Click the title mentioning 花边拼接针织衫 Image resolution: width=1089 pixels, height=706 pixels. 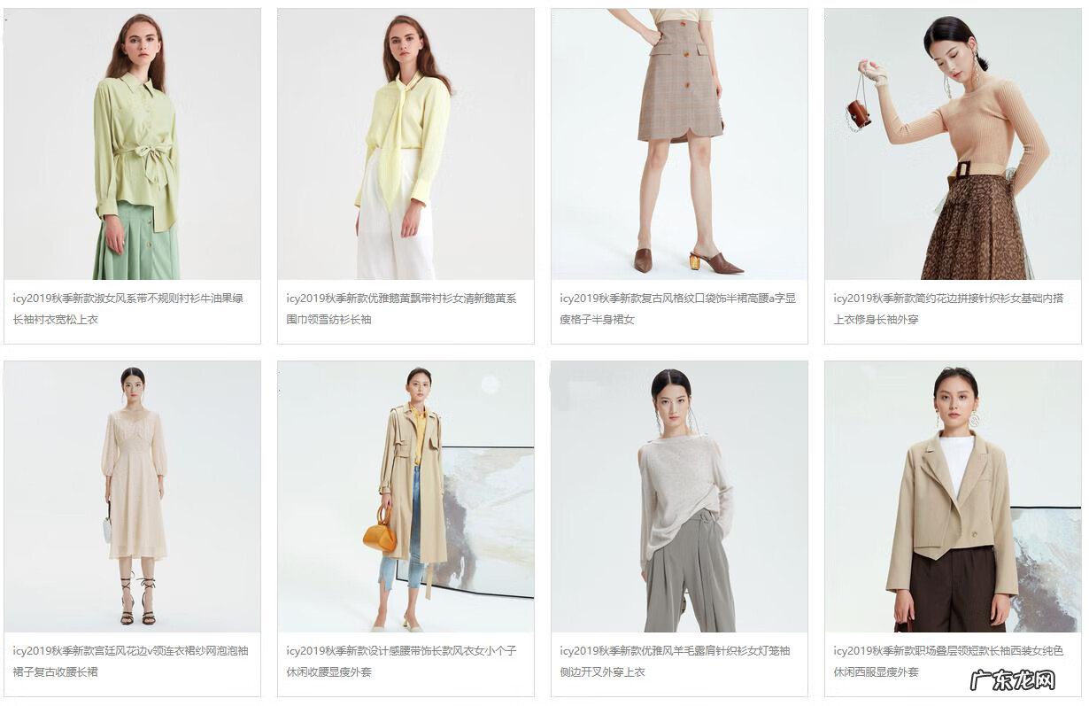[x=948, y=308]
